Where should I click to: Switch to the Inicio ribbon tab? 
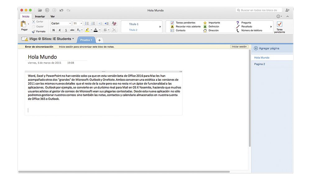26,16
